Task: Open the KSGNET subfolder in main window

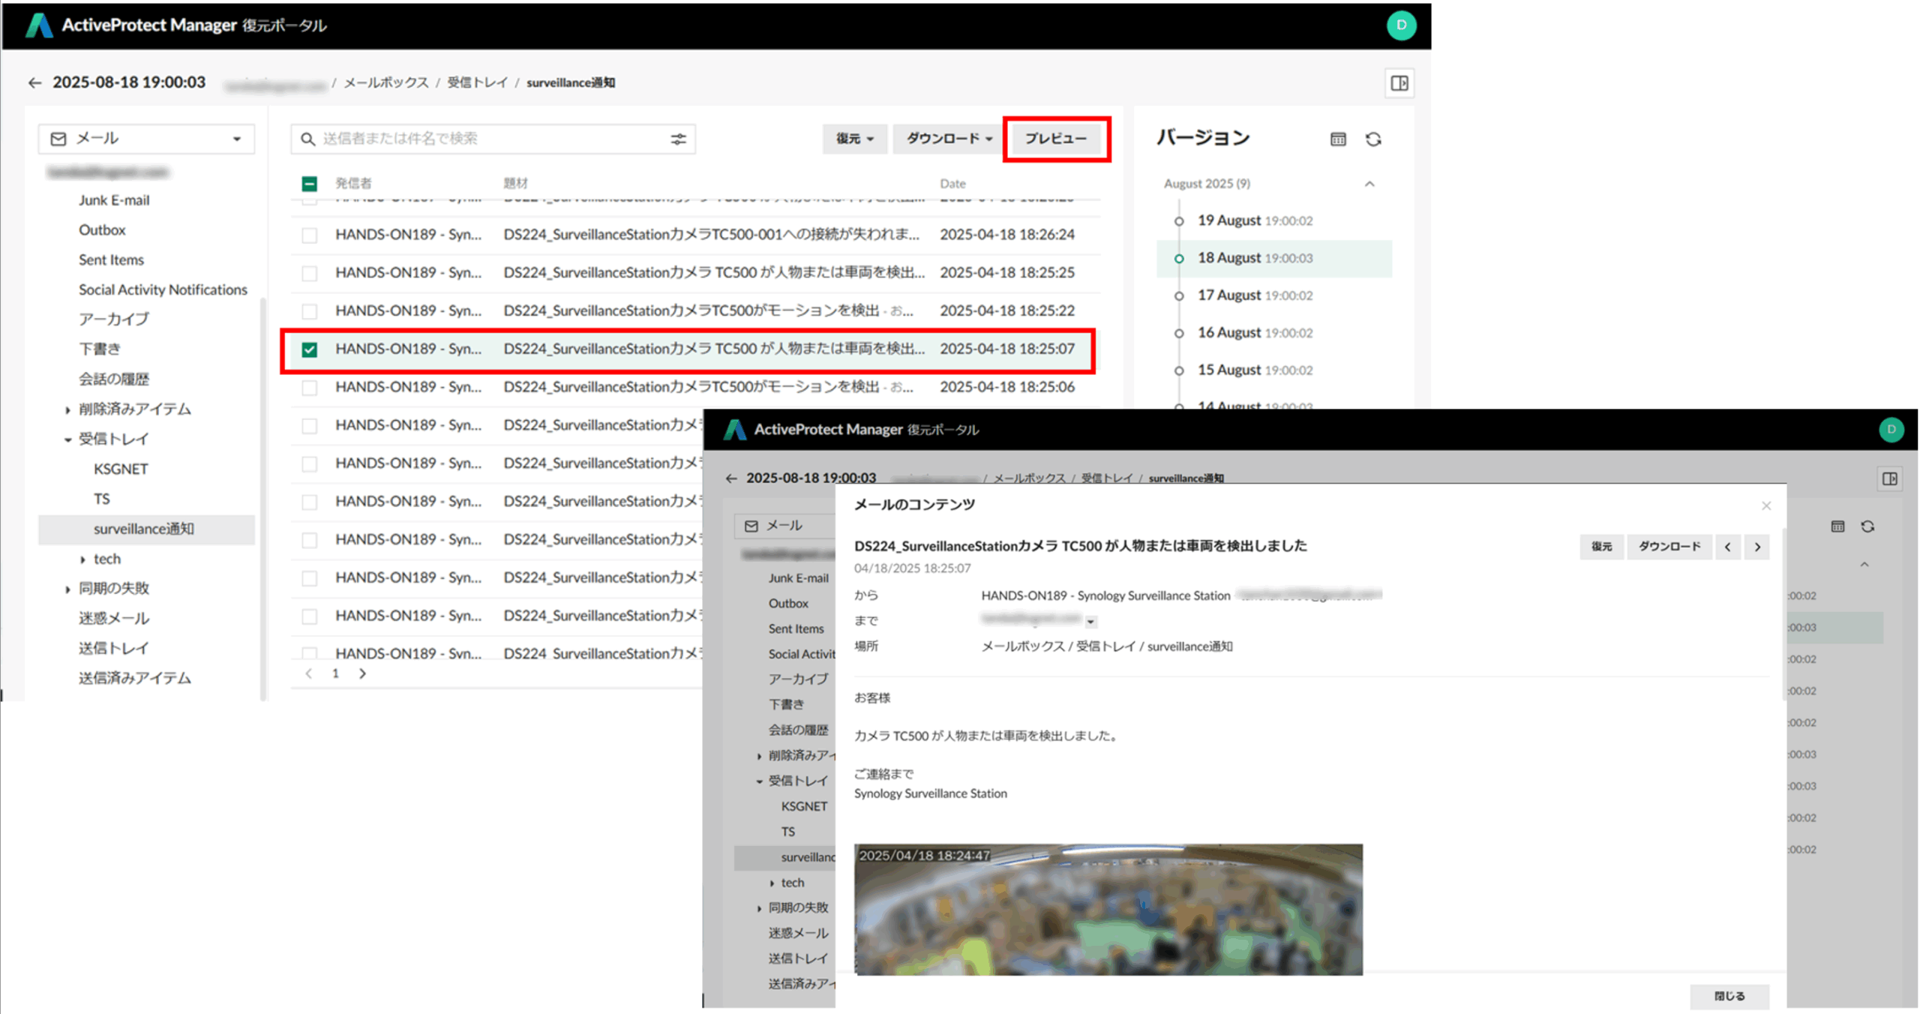Action: 121,469
